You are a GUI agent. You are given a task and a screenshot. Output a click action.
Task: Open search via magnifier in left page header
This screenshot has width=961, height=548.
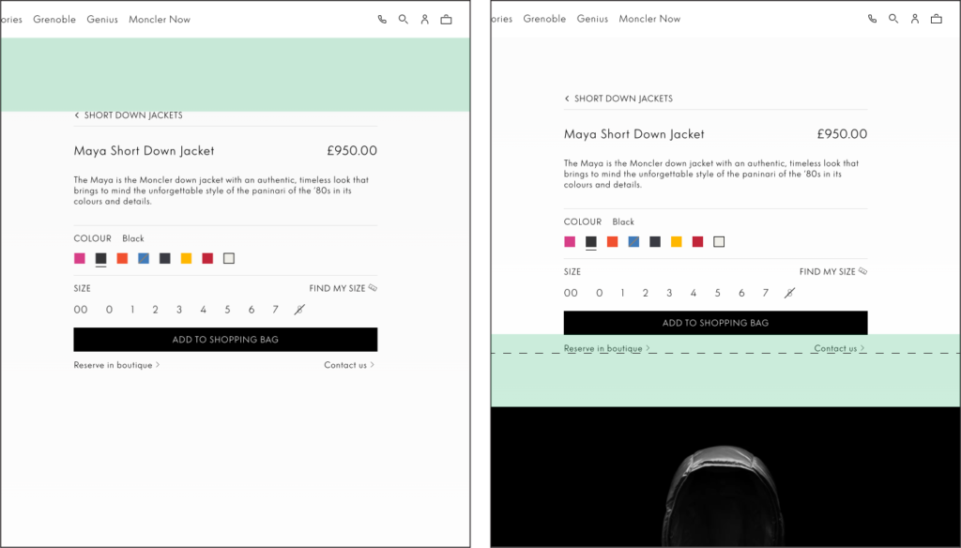[404, 19]
